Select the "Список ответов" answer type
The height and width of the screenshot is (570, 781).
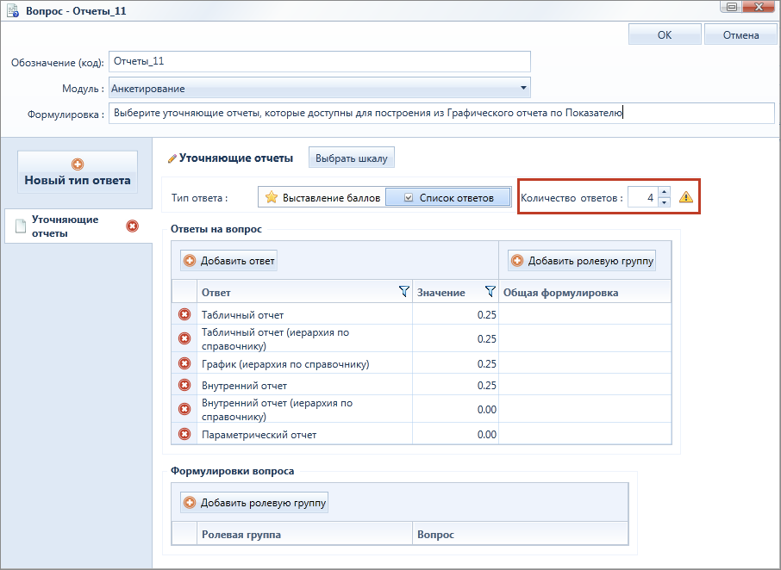tap(448, 197)
